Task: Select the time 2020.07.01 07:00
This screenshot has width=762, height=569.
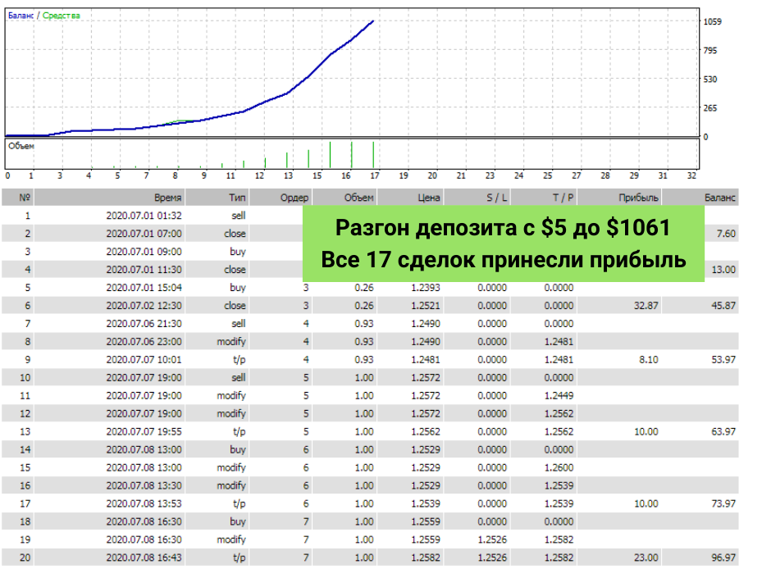Action: pos(144,233)
